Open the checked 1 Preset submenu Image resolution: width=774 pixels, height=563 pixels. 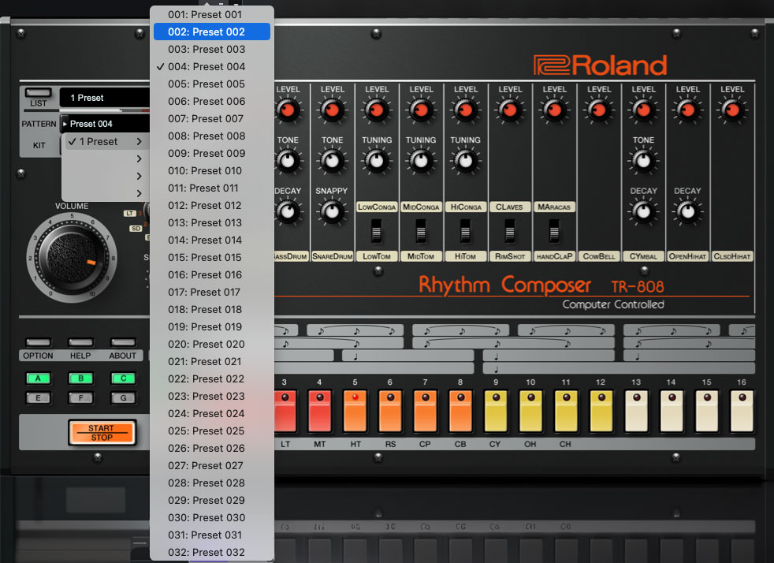point(105,142)
